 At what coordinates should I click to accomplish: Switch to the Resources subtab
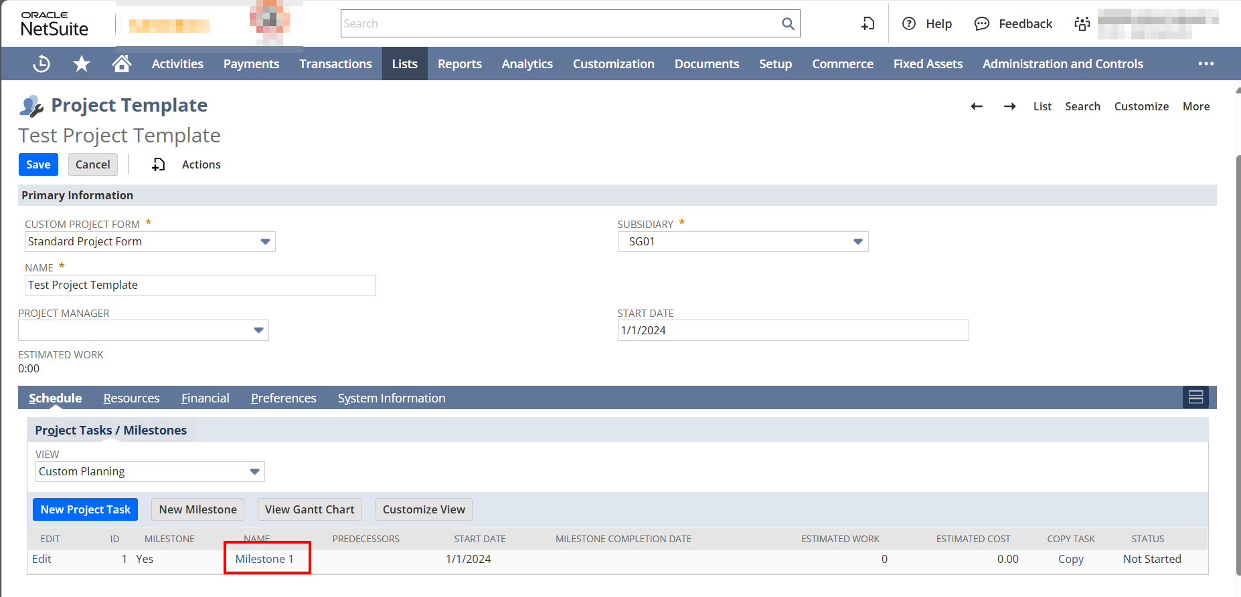[x=131, y=398]
